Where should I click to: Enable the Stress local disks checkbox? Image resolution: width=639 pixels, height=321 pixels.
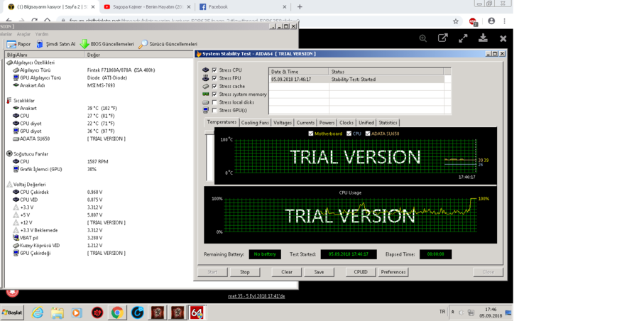(x=214, y=102)
